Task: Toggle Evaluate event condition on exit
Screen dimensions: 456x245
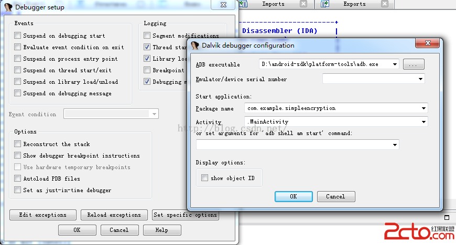Action: (17, 47)
